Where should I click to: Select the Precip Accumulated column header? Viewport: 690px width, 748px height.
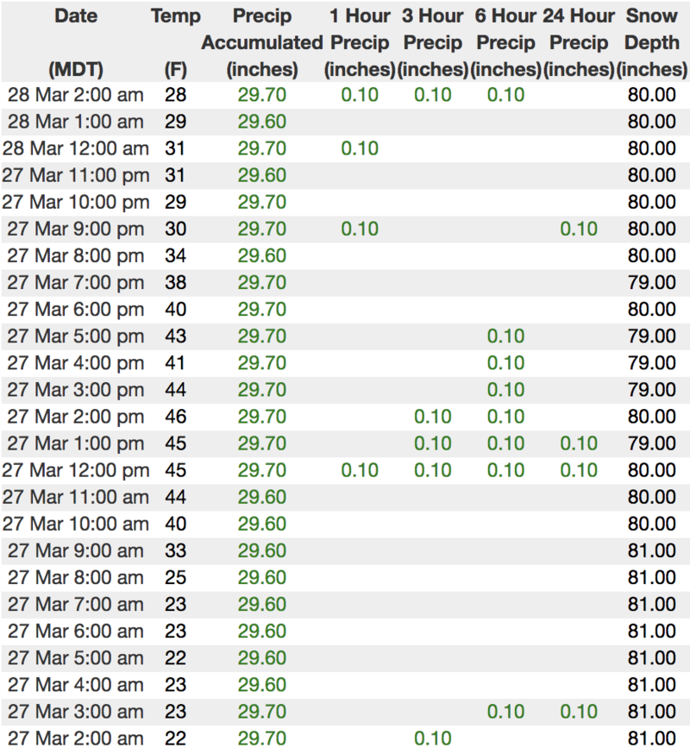(261, 42)
